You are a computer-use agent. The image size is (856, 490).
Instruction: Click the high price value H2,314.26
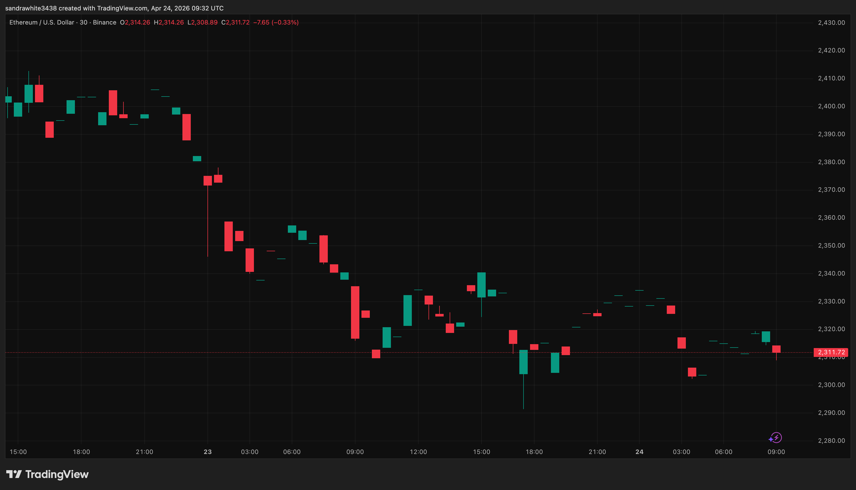tap(168, 22)
